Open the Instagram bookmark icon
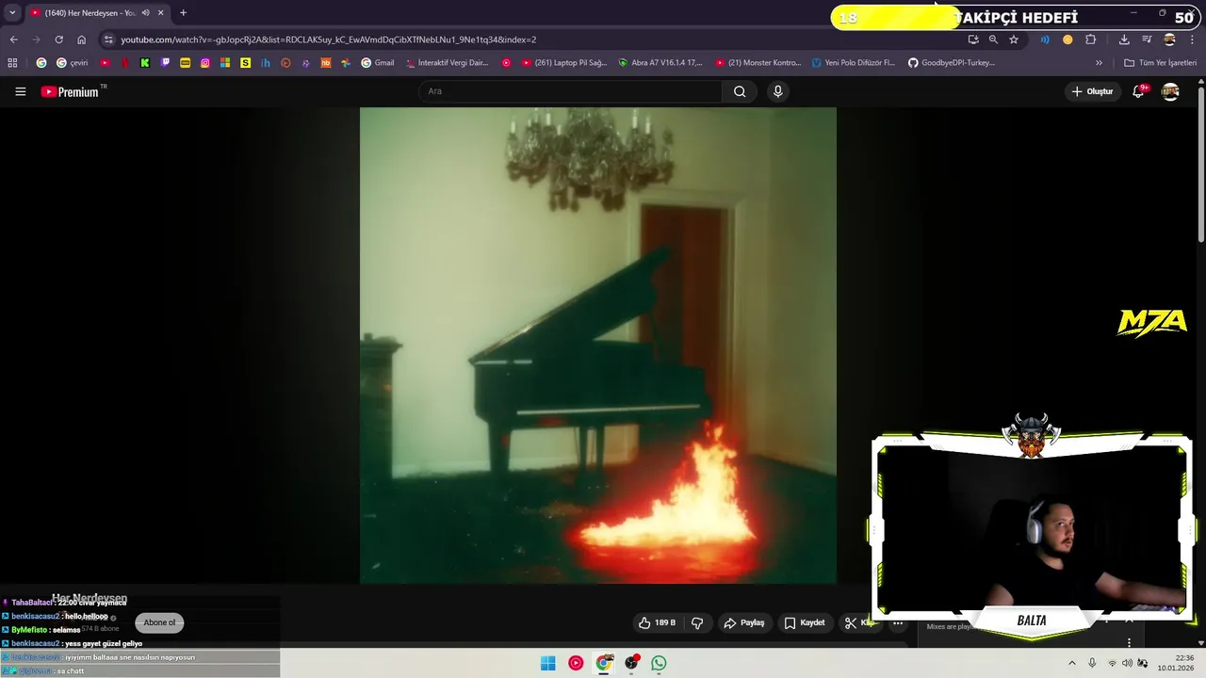The image size is (1206, 678). click(x=205, y=63)
